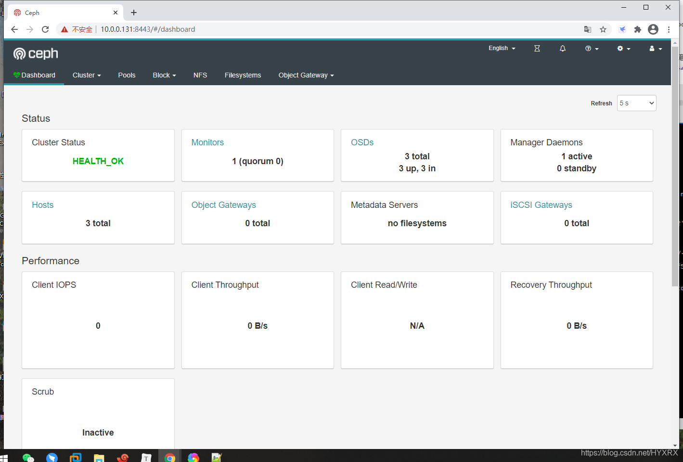Open the Hosts link
683x462 pixels.
pos(42,205)
